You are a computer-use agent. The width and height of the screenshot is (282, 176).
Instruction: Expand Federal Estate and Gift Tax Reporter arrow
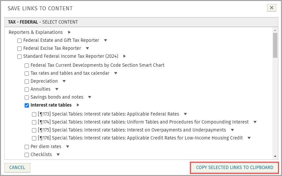point(105,41)
